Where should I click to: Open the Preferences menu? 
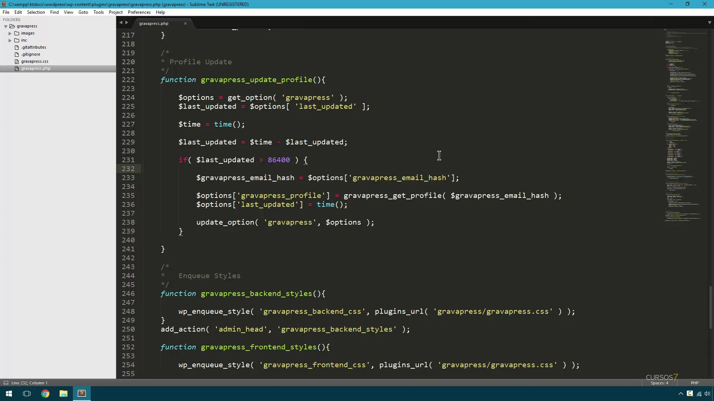coord(139,12)
